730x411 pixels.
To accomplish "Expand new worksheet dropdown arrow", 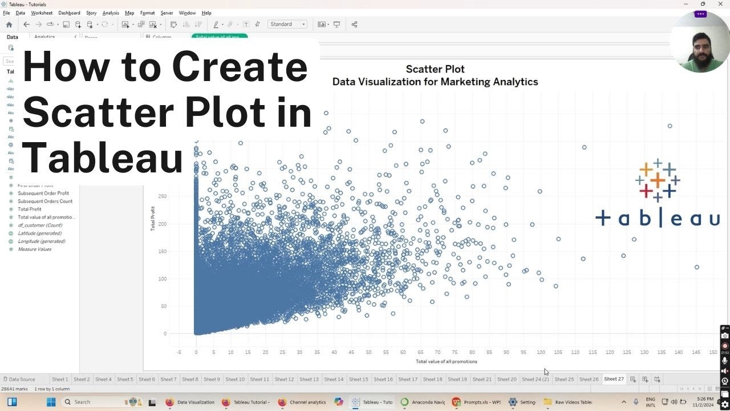I will 133,25.
